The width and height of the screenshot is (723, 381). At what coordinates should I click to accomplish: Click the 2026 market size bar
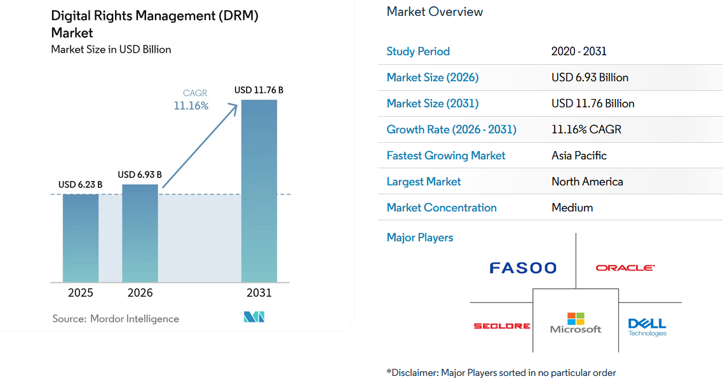(140, 234)
